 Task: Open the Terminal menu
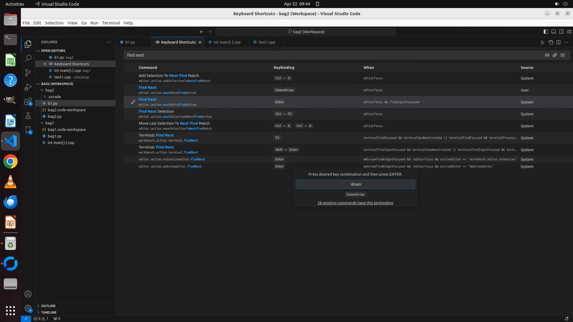pos(111,23)
